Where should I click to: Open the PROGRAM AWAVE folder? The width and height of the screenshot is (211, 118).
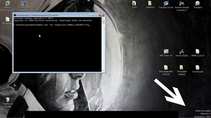pyautogui.click(x=182, y=70)
